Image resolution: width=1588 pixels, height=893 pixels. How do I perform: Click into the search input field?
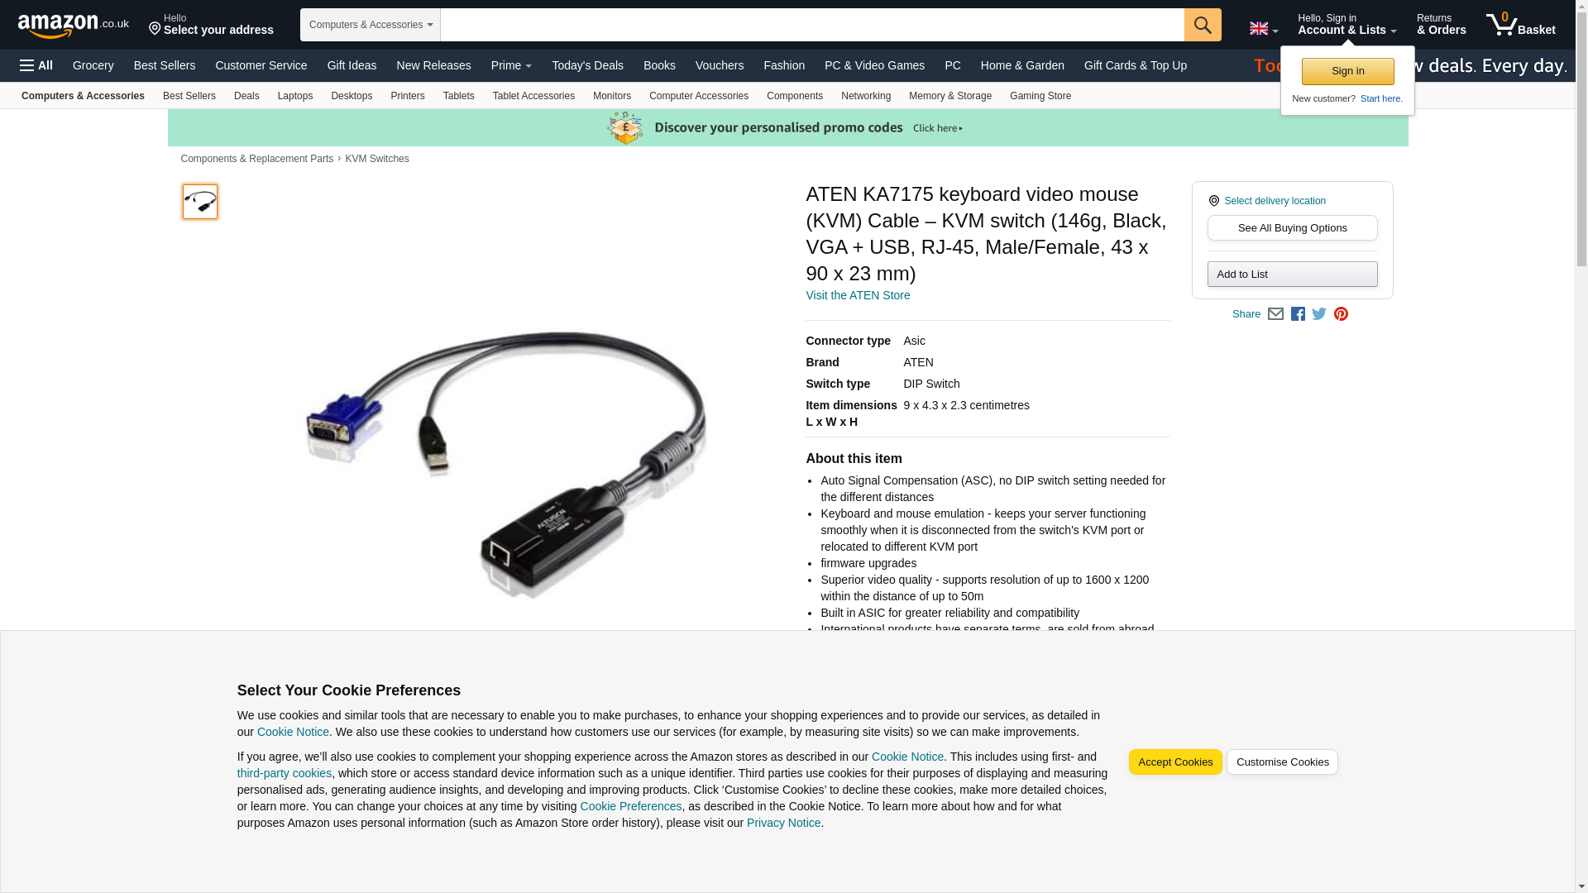[x=812, y=25]
